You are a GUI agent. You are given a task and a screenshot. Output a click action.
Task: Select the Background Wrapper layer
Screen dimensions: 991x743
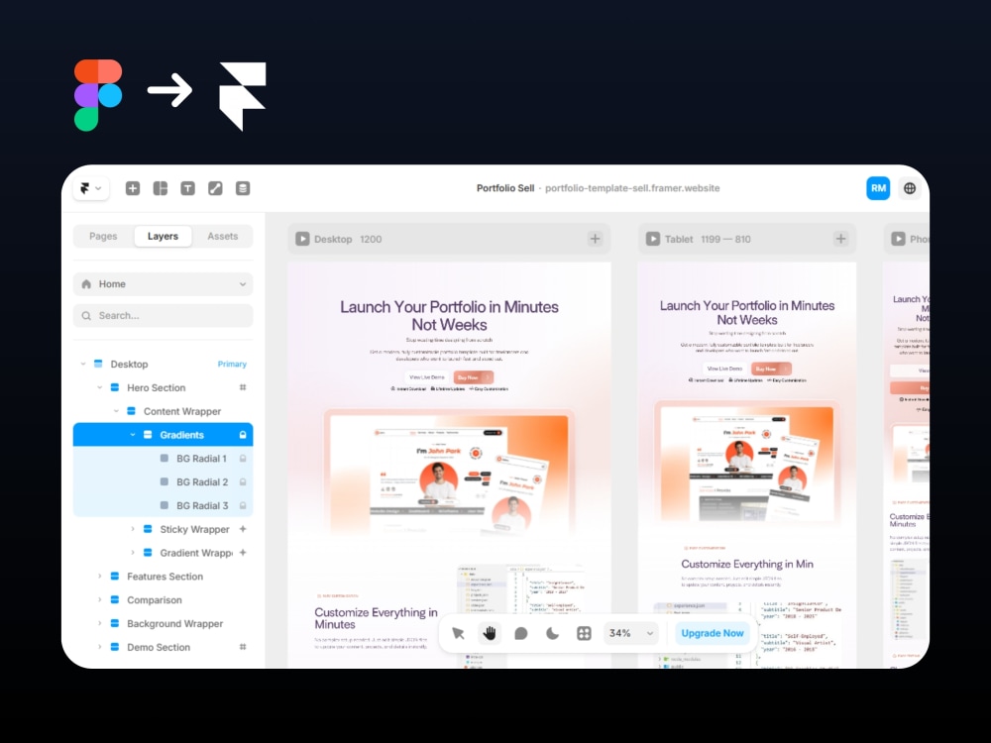(164, 623)
